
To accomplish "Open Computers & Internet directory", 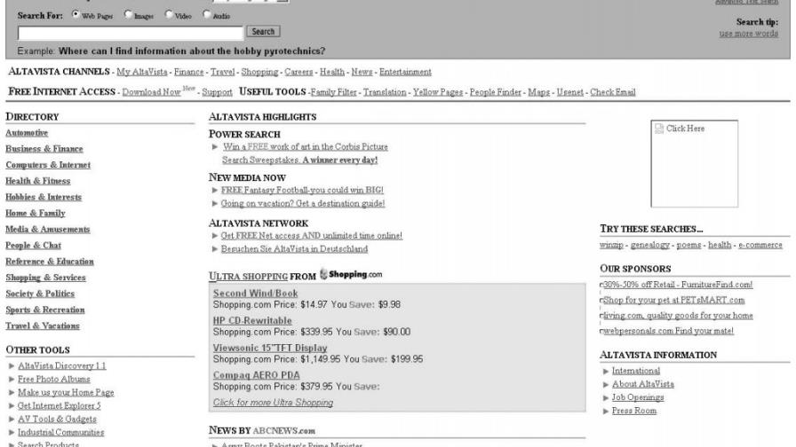I will coord(48,165).
